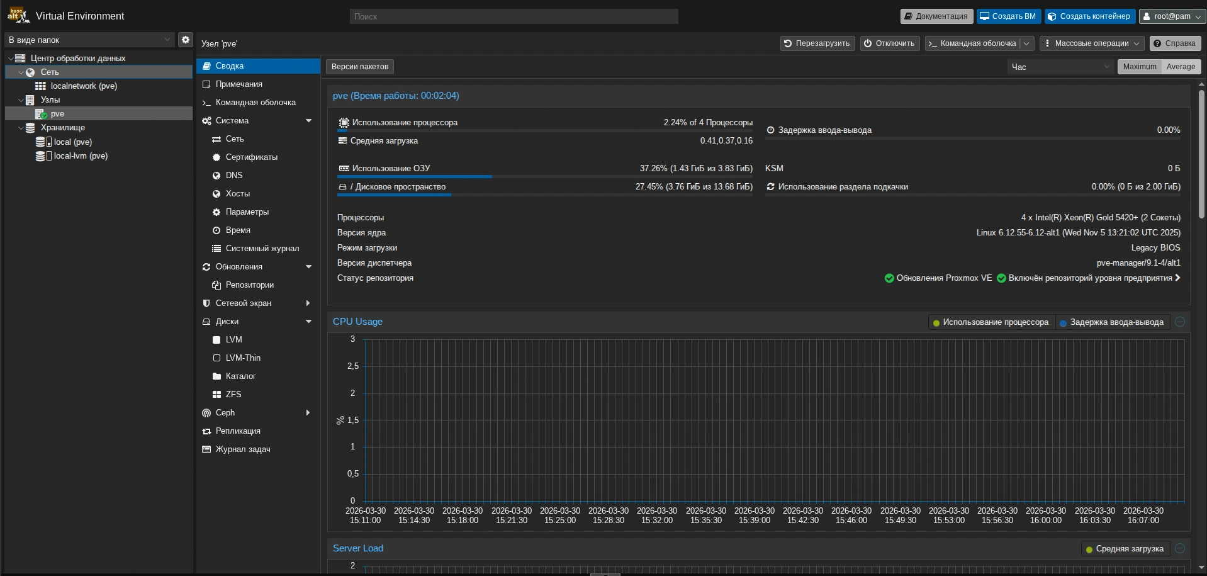
Task: Open the ZFS page
Action: 258,395
